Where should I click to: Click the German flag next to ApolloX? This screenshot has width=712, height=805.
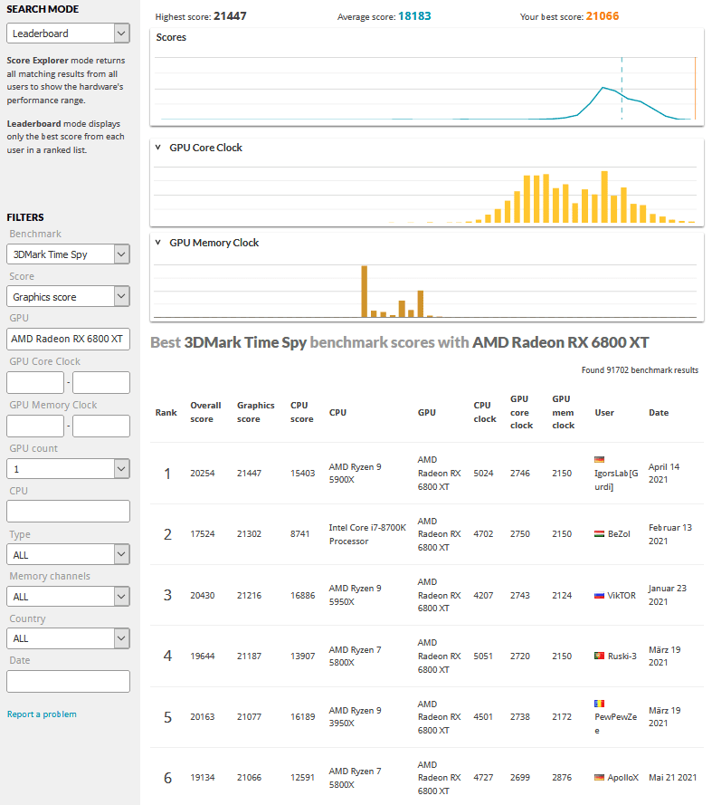tap(599, 777)
